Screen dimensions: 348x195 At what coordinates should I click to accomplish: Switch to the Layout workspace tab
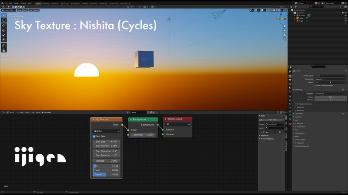38,3
